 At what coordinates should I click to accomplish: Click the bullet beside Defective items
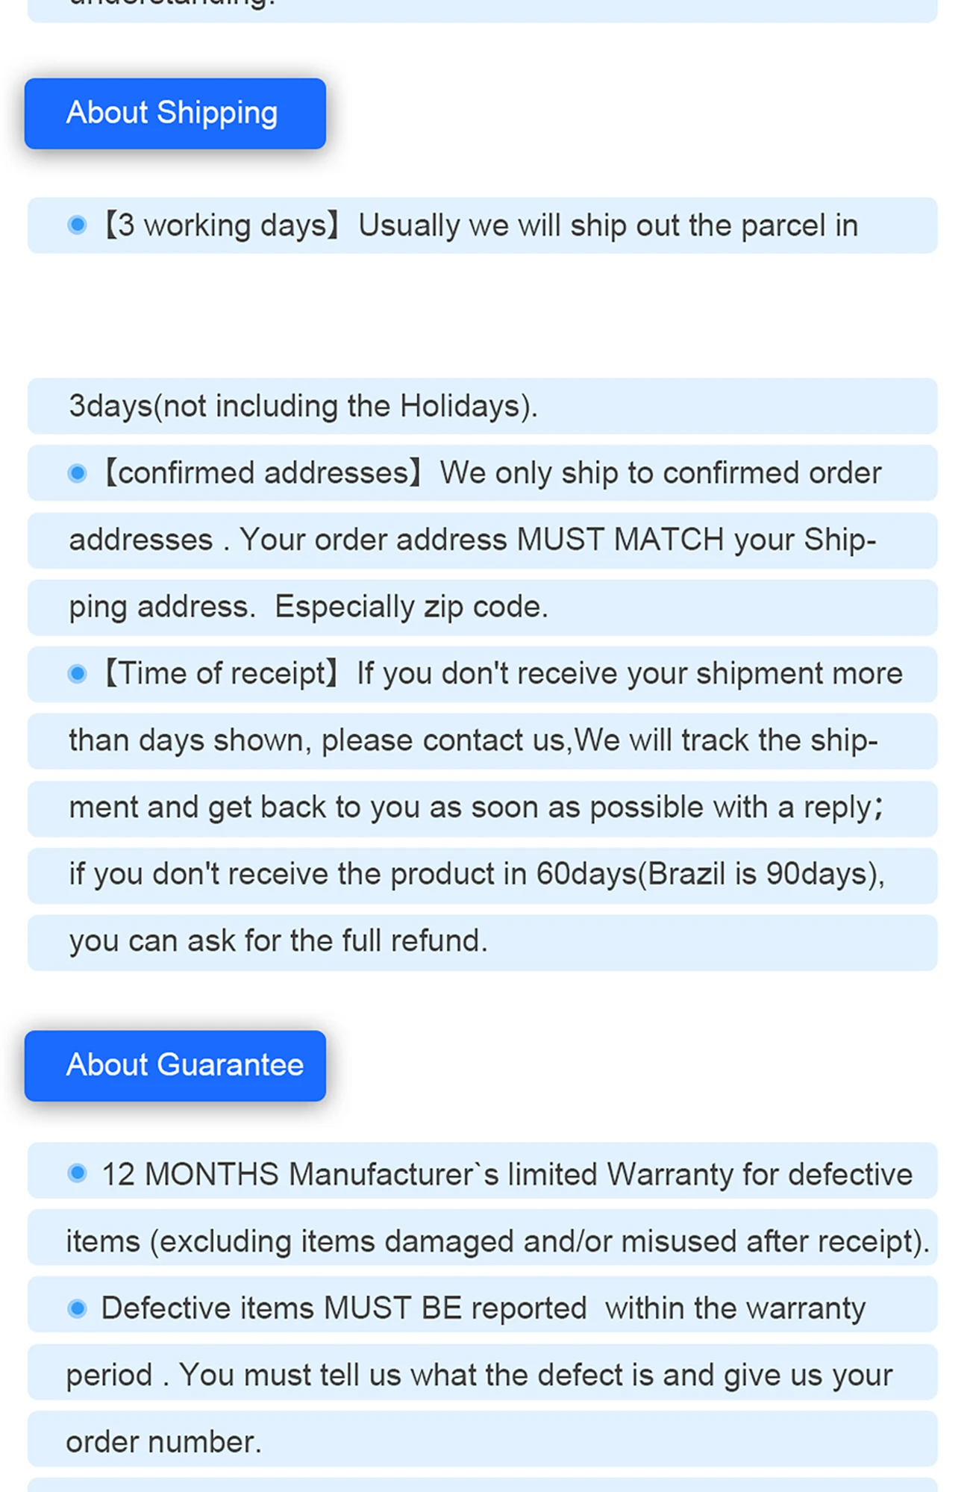[77, 1308]
